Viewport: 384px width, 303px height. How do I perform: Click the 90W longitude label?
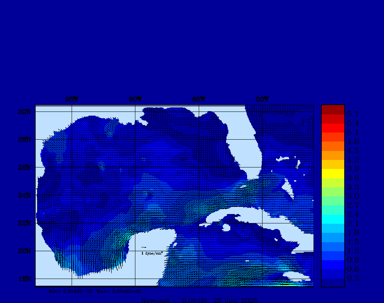coord(135,99)
